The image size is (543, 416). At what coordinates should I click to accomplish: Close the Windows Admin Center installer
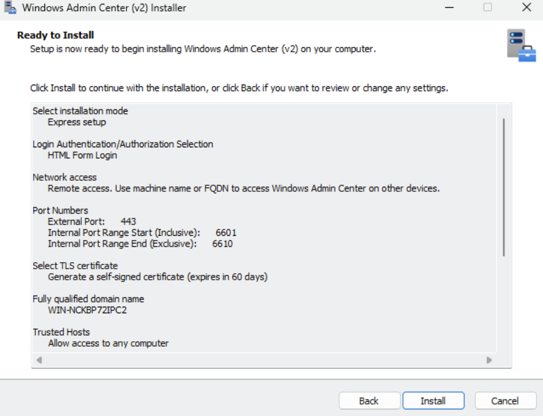(526, 8)
